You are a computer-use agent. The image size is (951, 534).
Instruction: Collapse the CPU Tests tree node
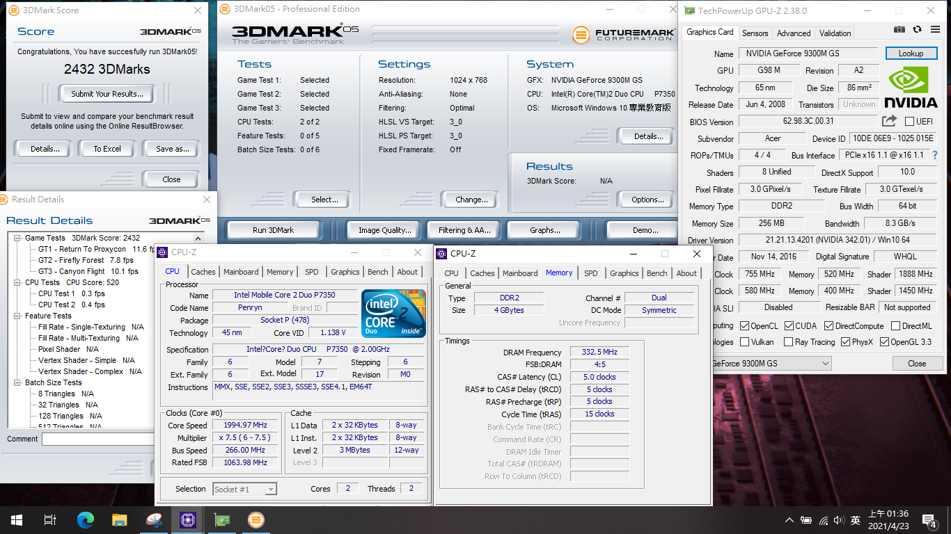pos(17,282)
